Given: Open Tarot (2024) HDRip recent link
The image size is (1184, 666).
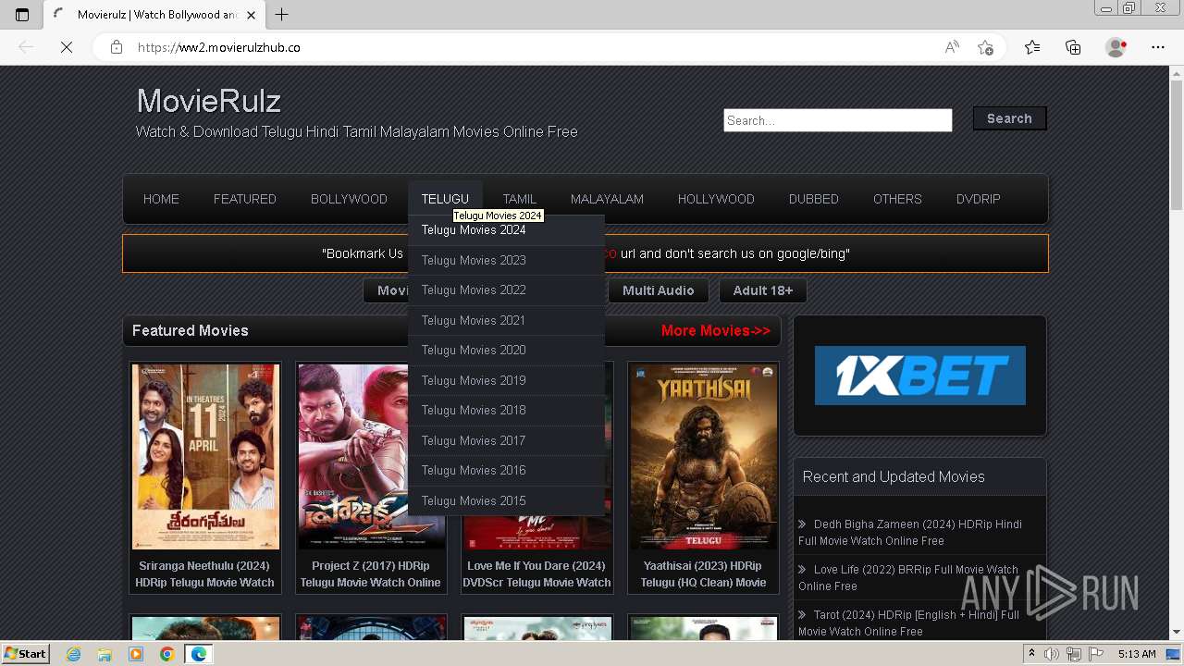Looking at the screenshot, I should click(908, 623).
